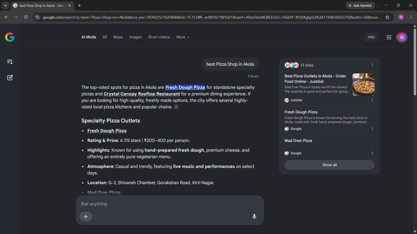Click Show all sources button
417x234 pixels.
[x=329, y=165]
